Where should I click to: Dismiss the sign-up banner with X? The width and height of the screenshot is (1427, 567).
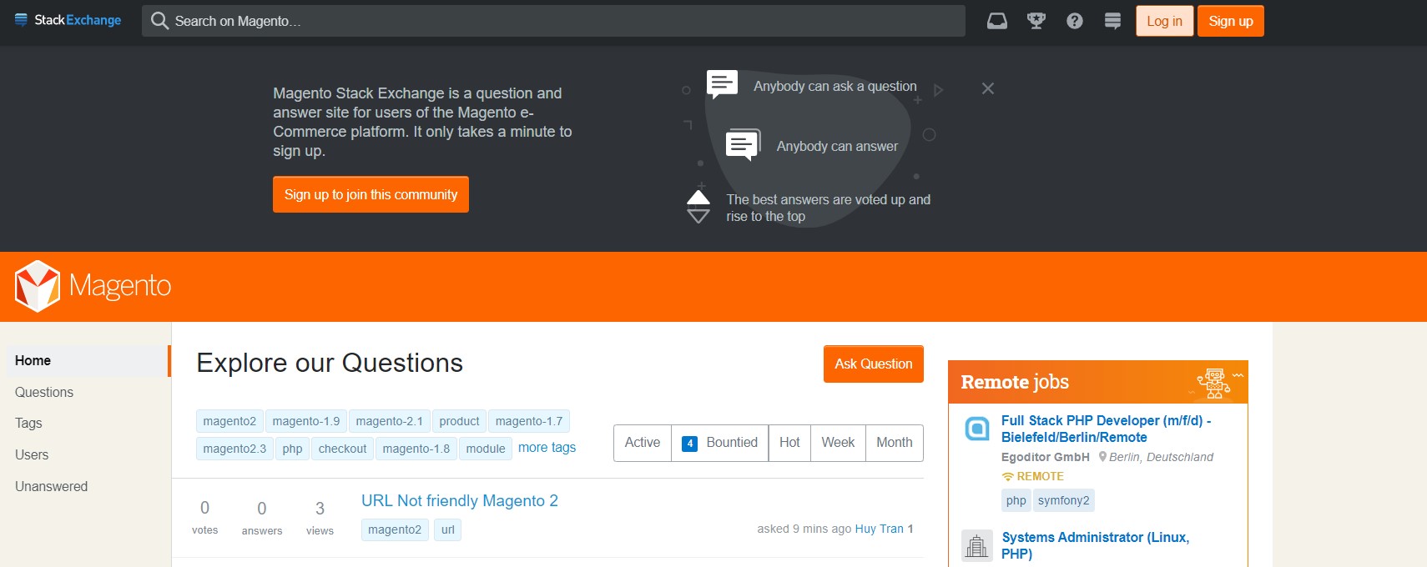(x=987, y=88)
